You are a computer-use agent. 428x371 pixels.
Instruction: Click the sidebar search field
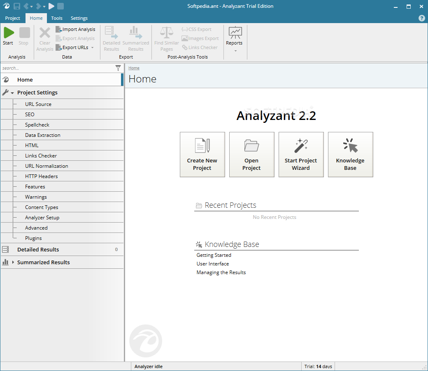click(x=58, y=68)
